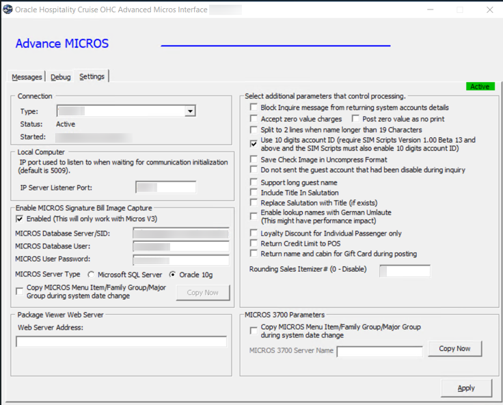Enable Block Inquire message checkbox
The image size is (503, 405).
click(254, 107)
